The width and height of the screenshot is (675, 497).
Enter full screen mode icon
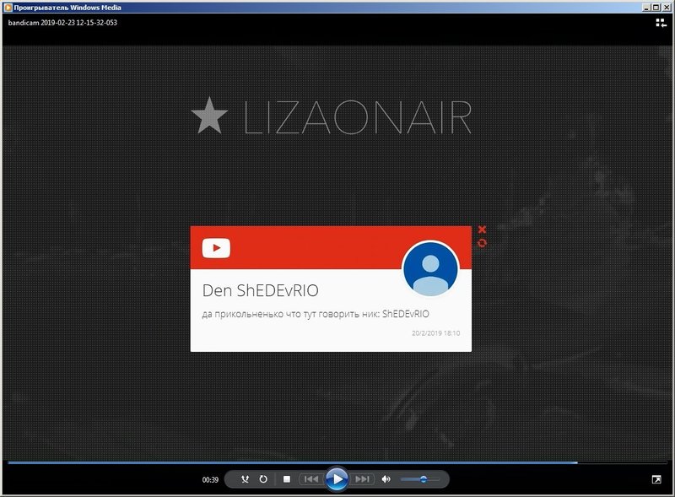click(x=656, y=479)
